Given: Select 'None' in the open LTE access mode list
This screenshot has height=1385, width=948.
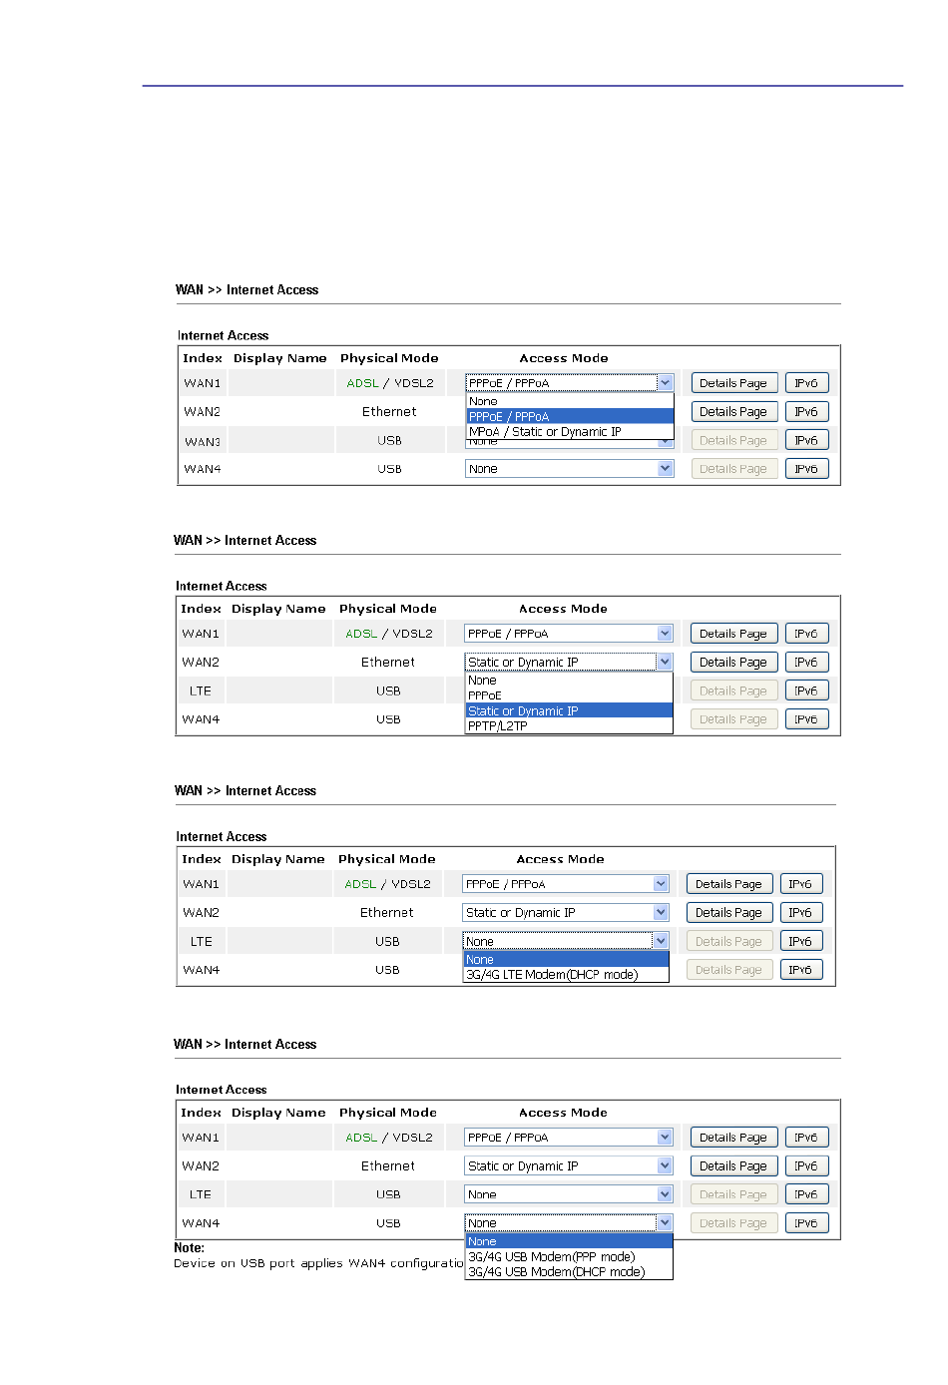Looking at the screenshot, I should click(566, 960).
